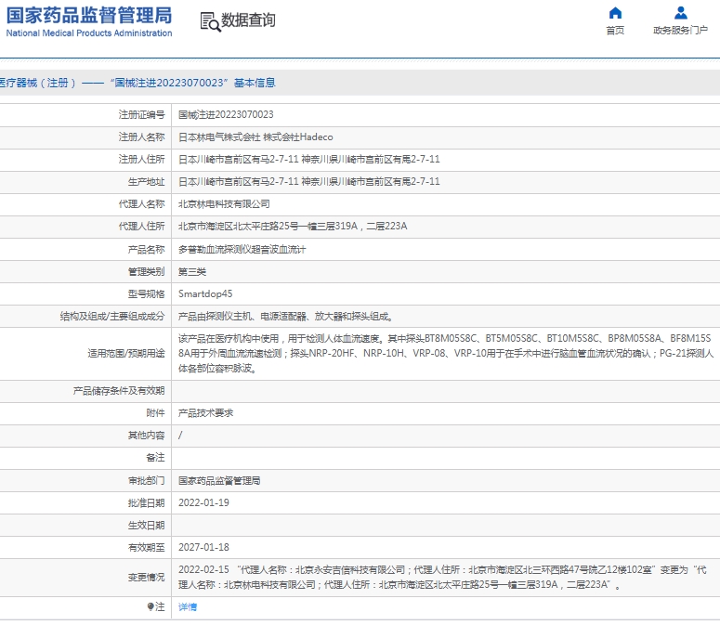Click the 生效日期 row label
720x625 pixels.
(x=146, y=525)
